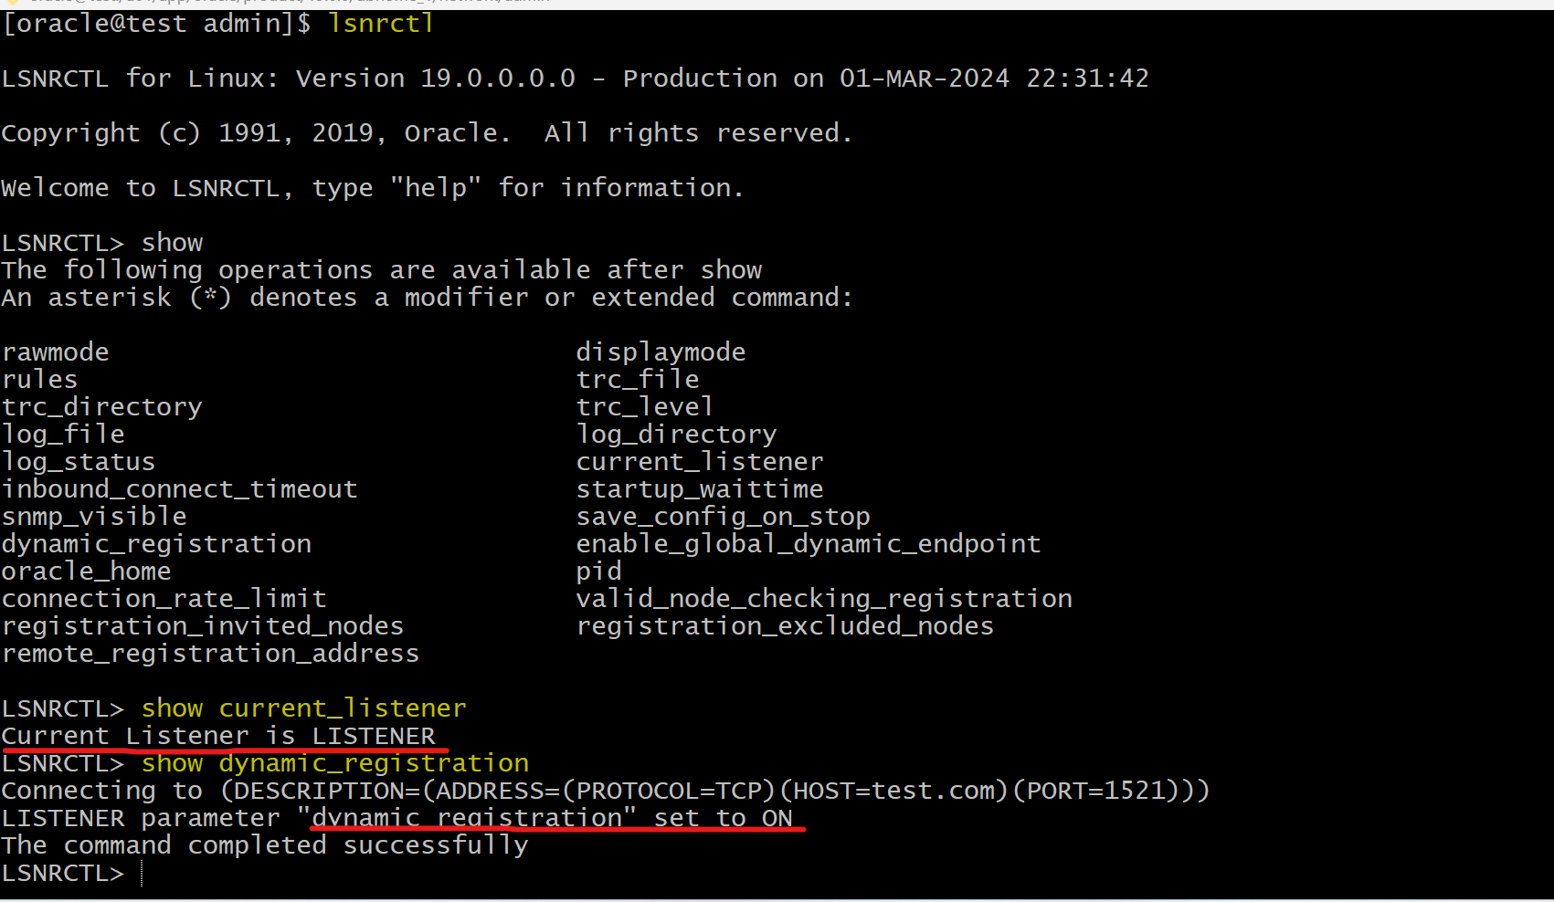
Task: Click the typed 'show dynamic_registration' command
Action: click(335, 763)
